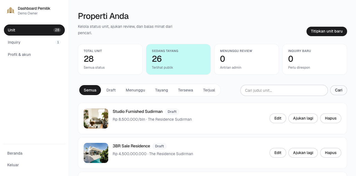Image resolution: width=356 pixels, height=176 pixels.
Task: Go to Profil & akun page
Action: pos(34,54)
